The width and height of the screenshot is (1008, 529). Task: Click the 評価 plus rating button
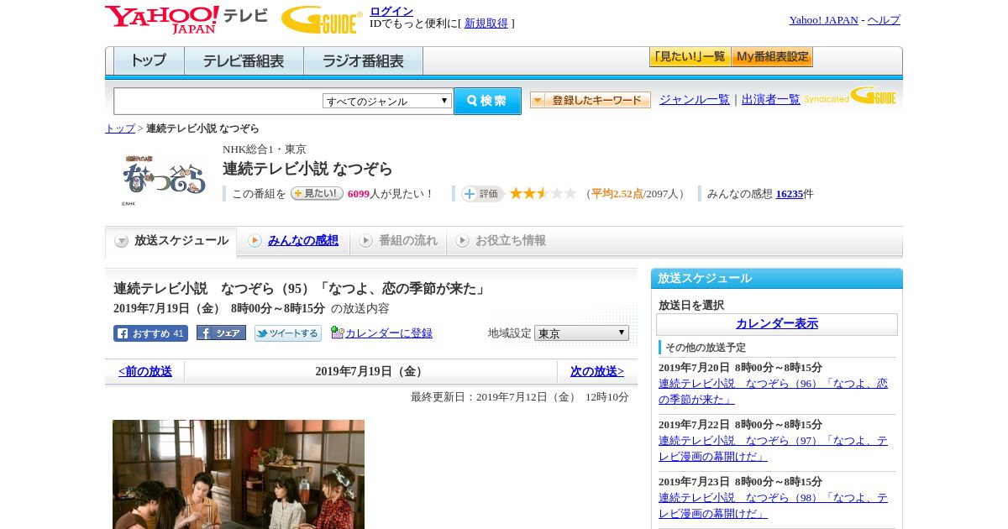[482, 194]
